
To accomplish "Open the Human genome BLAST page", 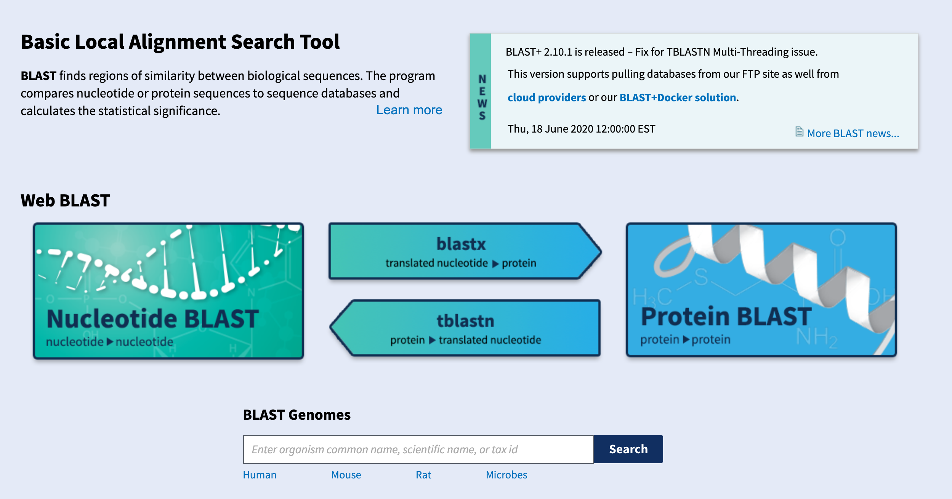I will pos(260,475).
